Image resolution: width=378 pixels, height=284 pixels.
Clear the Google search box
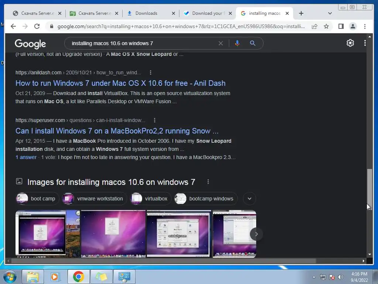(221, 43)
